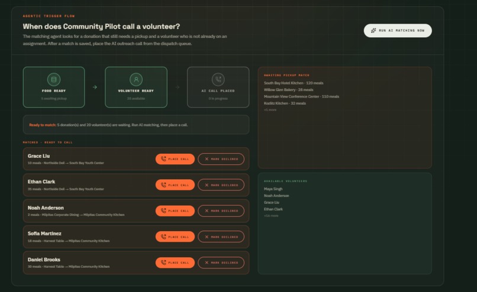
Task: Click South Bay Hotel Kitchen - 120 meals entry
Action: [294, 83]
